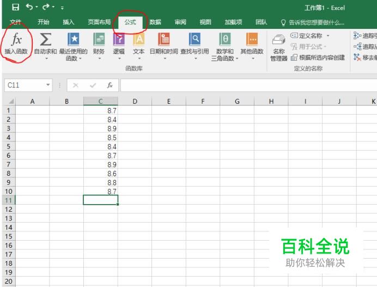The height and width of the screenshot is (287, 377).
Task: Click the Save icon in quick access toolbar
Action: (16, 7)
